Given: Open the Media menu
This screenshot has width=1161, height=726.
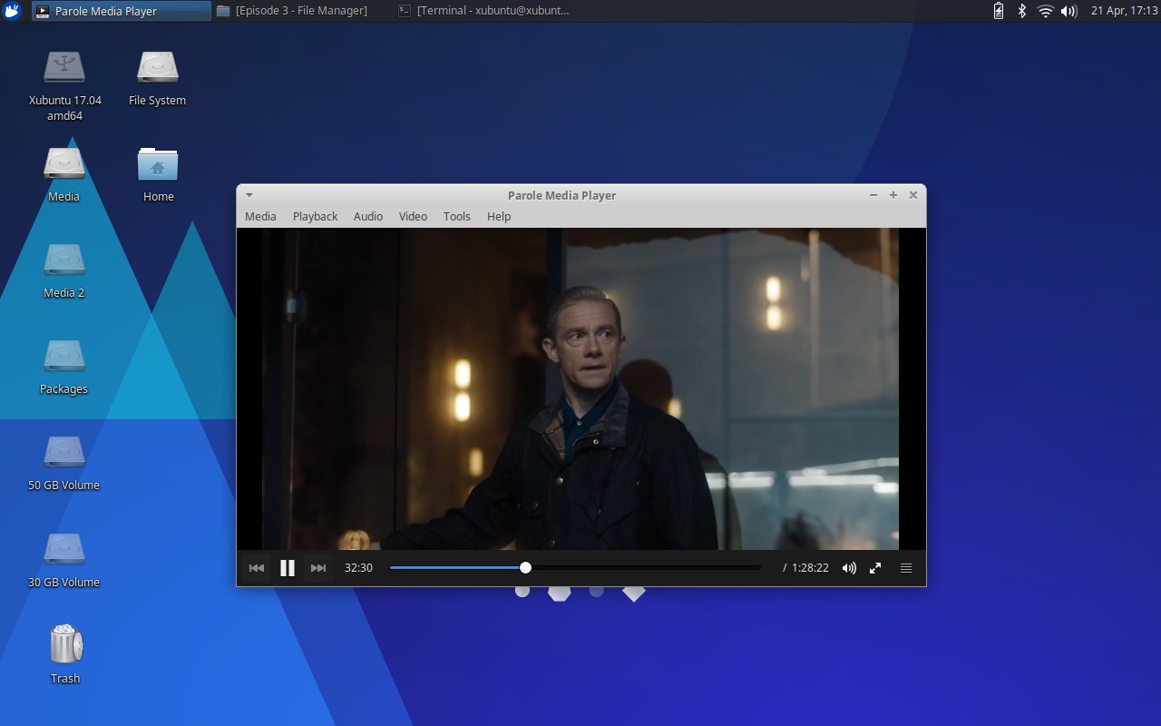Looking at the screenshot, I should [x=260, y=216].
